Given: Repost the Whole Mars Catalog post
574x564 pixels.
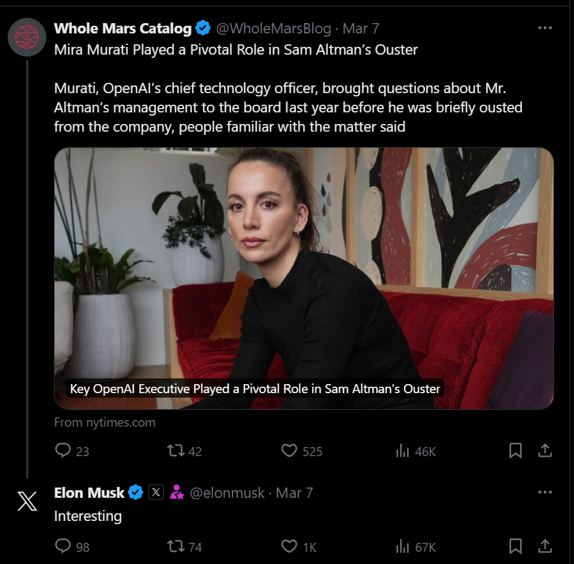Looking at the screenshot, I should [176, 451].
